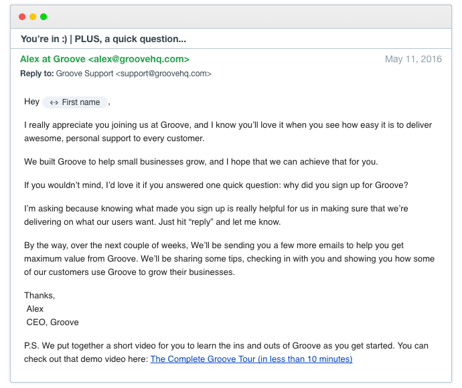462x388 pixels.
Task: Open The Complete Groove Tour link
Action: coord(251,359)
